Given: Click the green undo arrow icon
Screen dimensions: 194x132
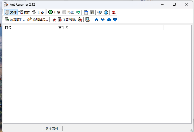Looking at the screenshot, I should tap(78, 12).
